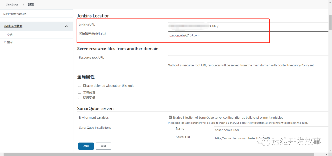Click the 保存 save button

tap(86, 146)
